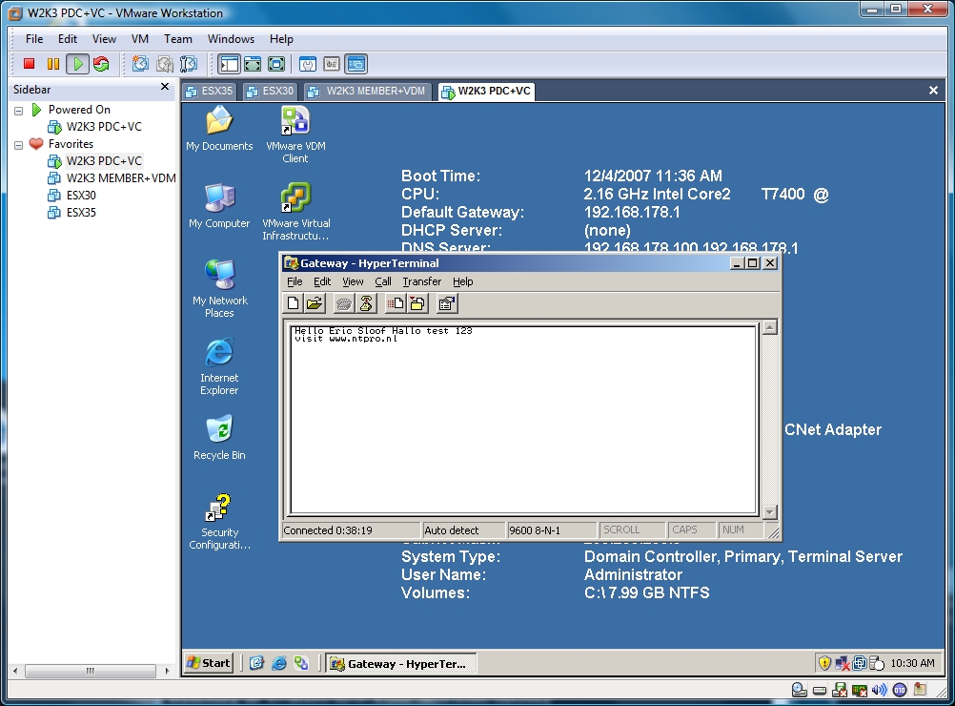Click the Call telephone icon in HyperTerminal

[x=343, y=303]
